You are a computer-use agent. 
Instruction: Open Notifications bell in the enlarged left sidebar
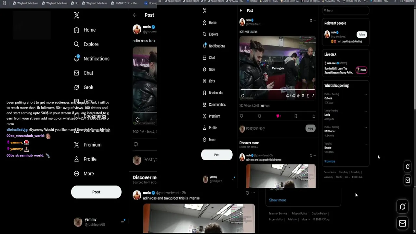(x=76, y=58)
